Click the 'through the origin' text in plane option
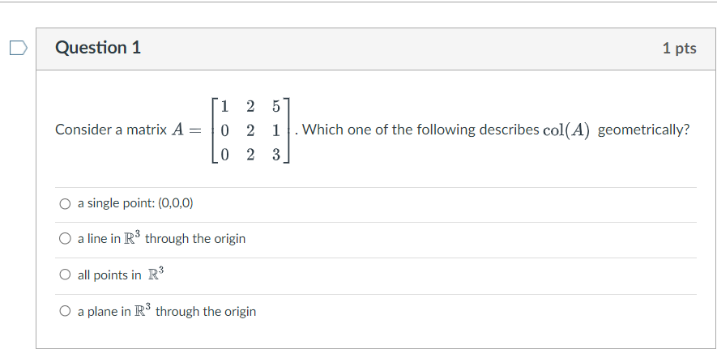Viewport: 717px width, 362px height. 206,312
